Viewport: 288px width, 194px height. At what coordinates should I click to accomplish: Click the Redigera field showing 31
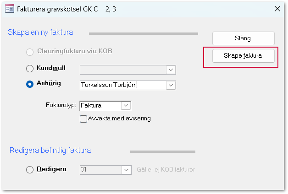100,170
